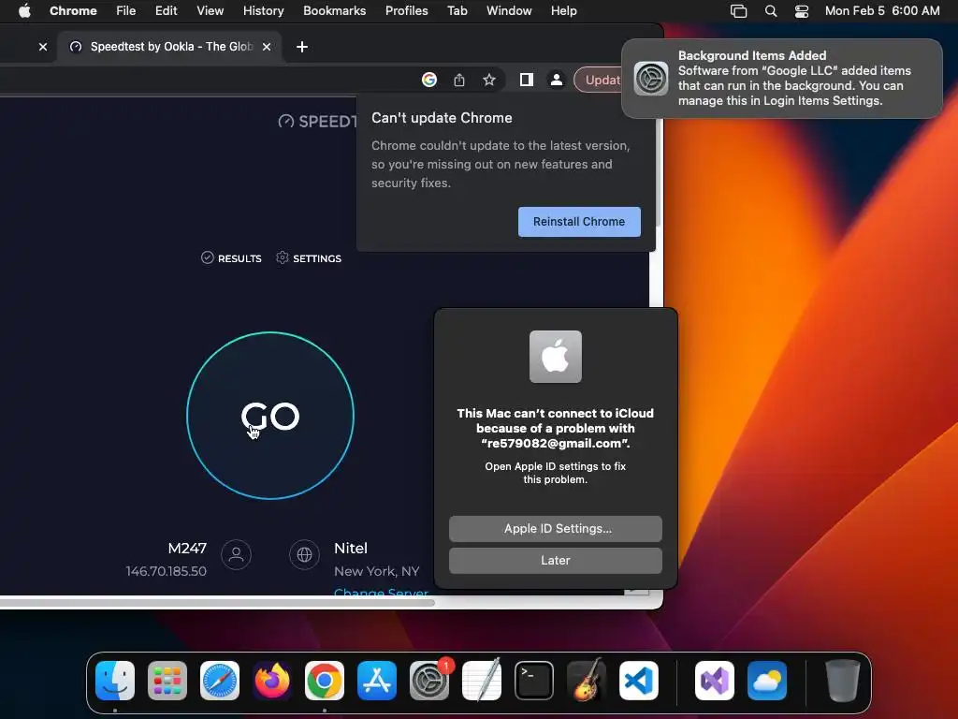
Task: Click the IP address 146.70.185.50
Action: point(167,571)
